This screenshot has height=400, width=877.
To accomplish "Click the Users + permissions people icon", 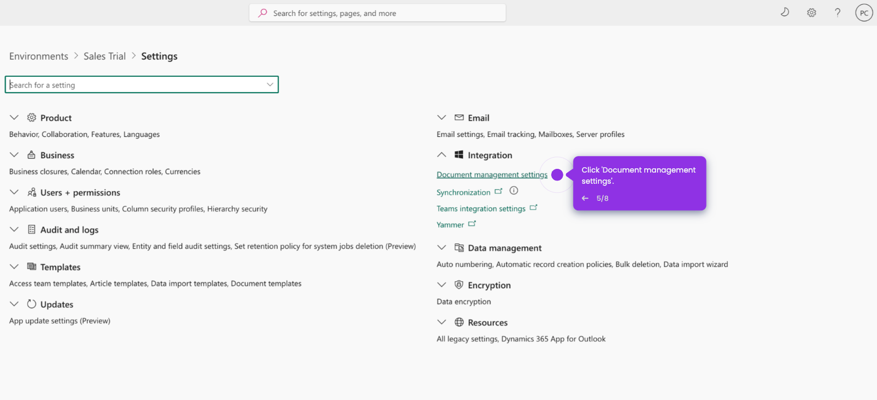I will 32,192.
